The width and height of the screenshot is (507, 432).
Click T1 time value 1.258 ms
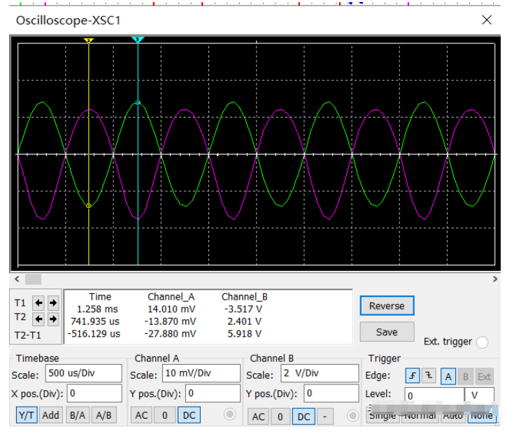coord(97,309)
